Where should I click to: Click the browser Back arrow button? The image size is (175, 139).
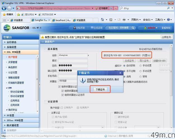coord(4,8)
